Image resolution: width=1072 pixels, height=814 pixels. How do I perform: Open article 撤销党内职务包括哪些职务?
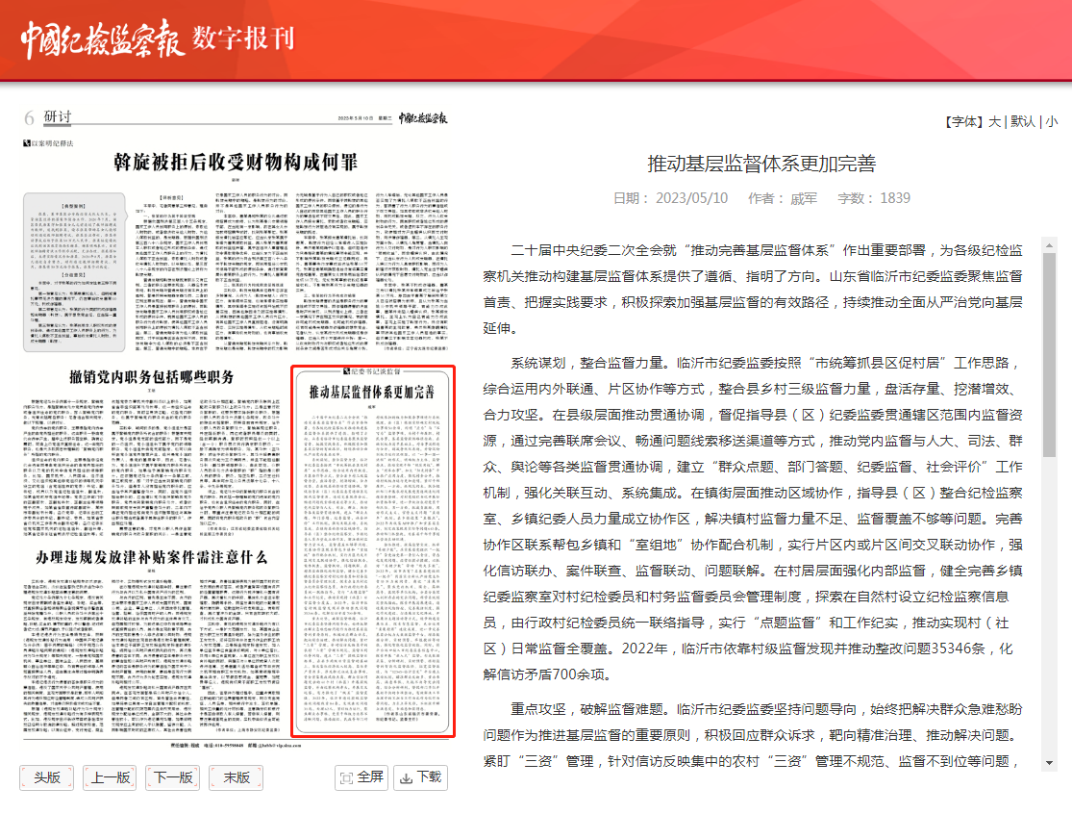[x=151, y=377]
